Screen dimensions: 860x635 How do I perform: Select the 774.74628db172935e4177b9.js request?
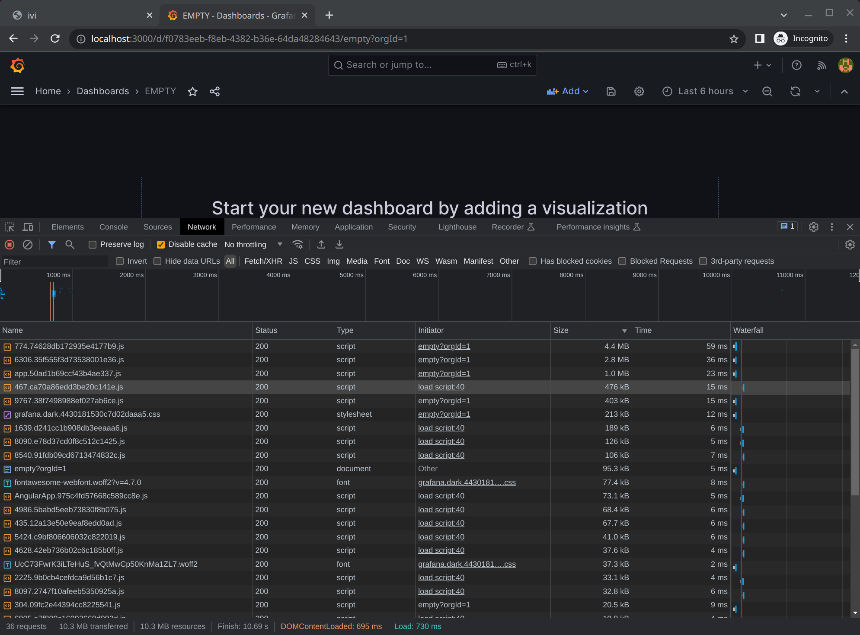tap(69, 347)
